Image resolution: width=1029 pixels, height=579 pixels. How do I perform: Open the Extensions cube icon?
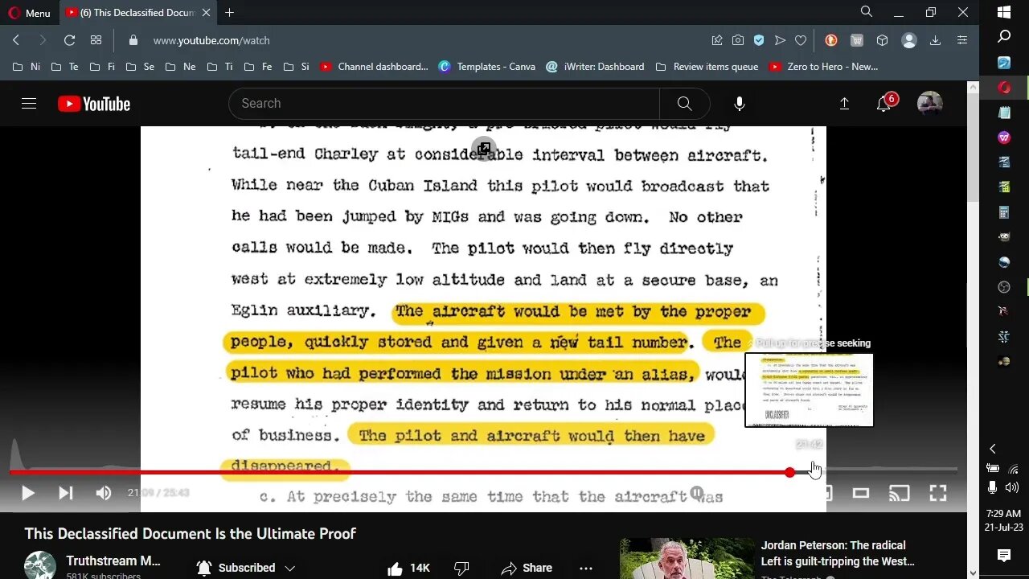pyautogui.click(x=883, y=40)
